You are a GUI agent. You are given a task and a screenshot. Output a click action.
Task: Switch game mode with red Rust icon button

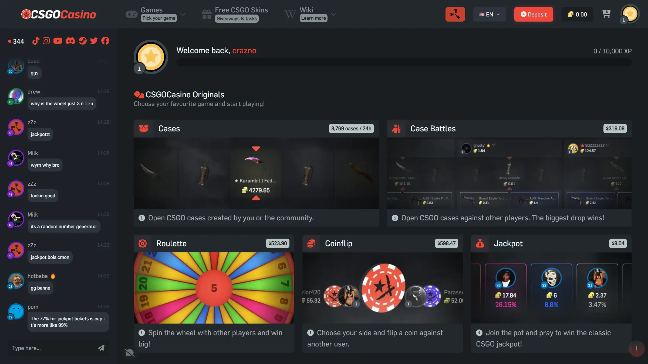(x=455, y=14)
